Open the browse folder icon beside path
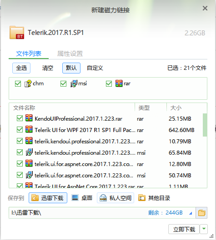Screen dimensions: 216x240 click(x=201, y=213)
